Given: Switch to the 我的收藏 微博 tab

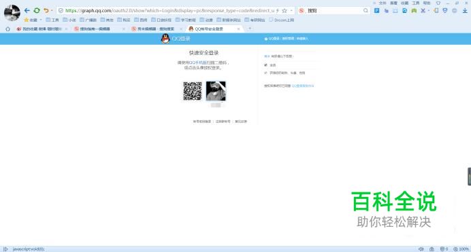Looking at the screenshot, I should pos(42,29).
